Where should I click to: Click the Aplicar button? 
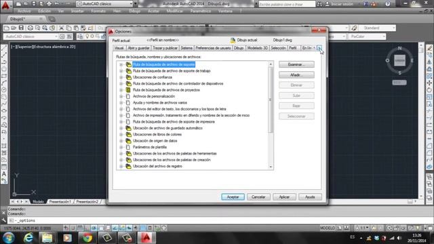[x=284, y=197]
